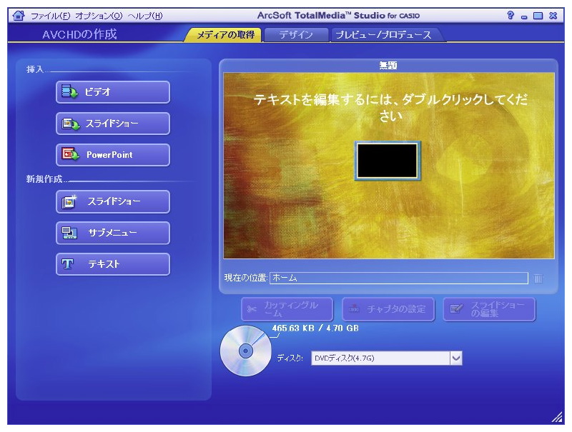This screenshot has height=432, width=572.
Task: Click the スライドショーの編集 button
Action: (x=489, y=309)
